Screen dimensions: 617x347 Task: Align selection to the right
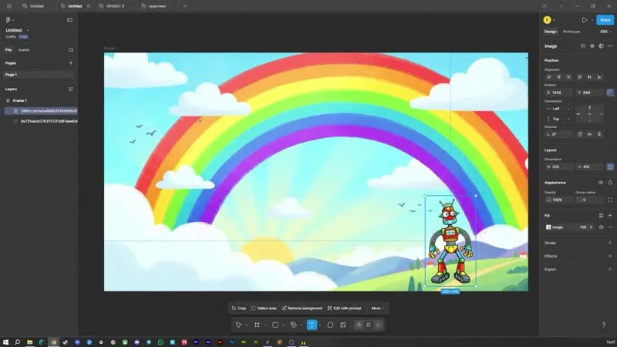(x=568, y=77)
